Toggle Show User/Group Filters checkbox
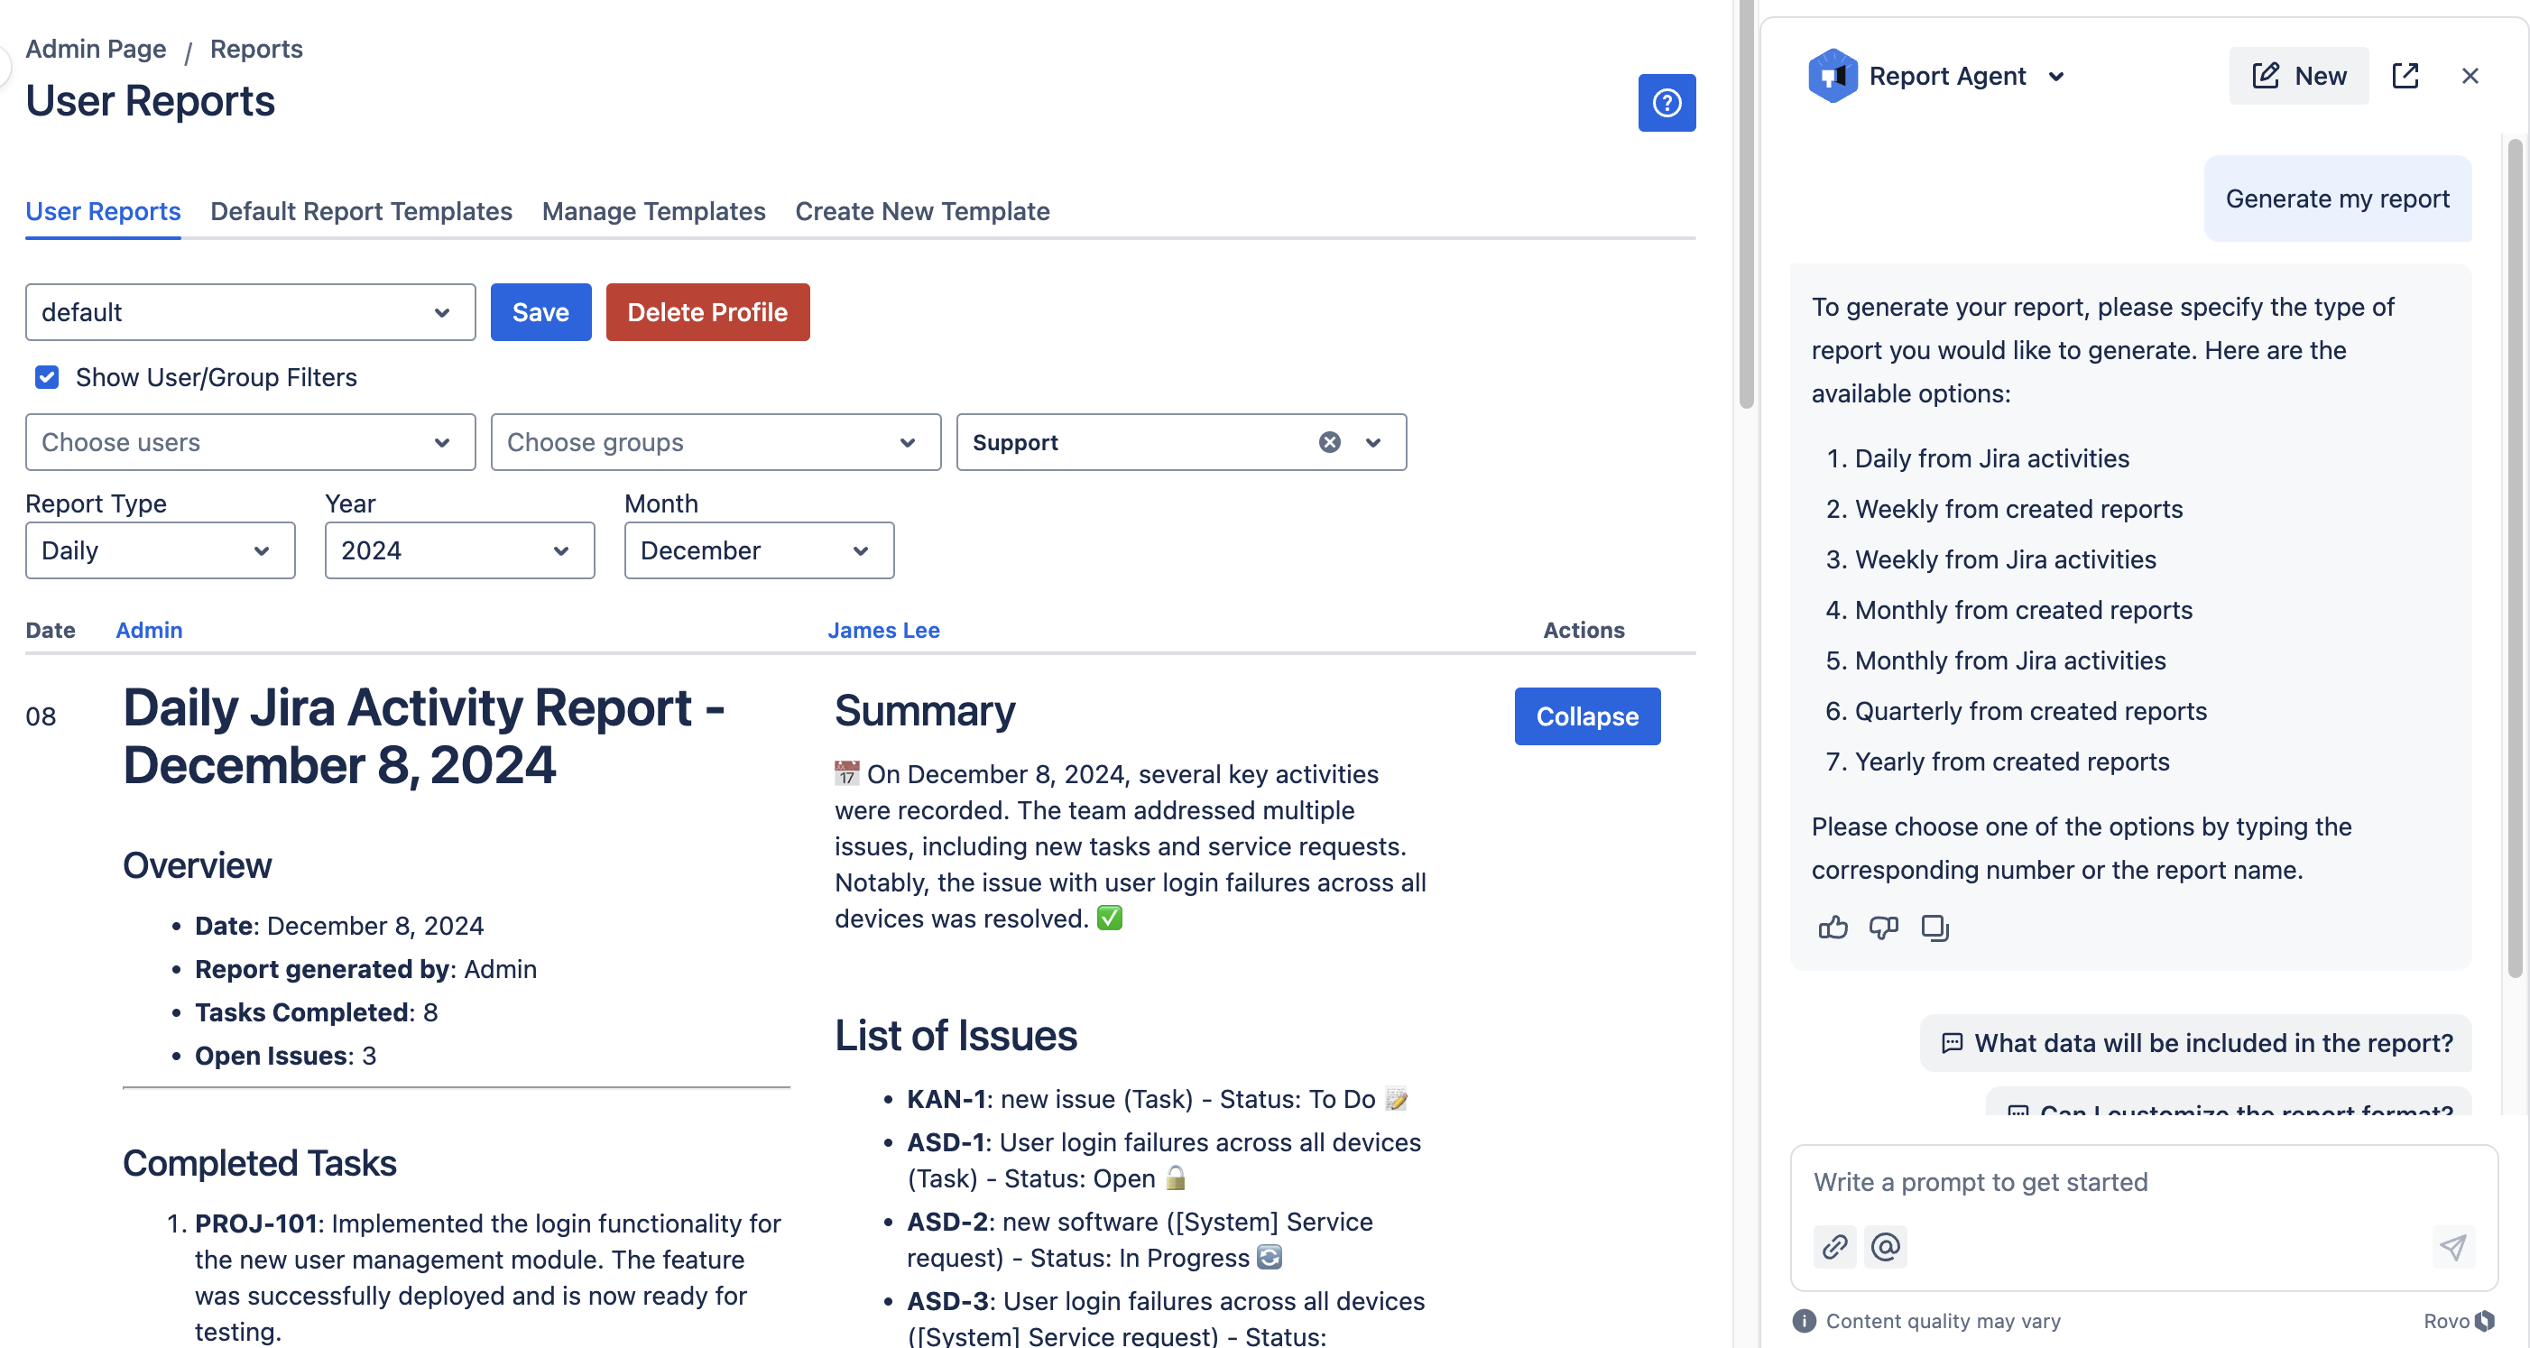The width and height of the screenshot is (2530, 1348). click(x=47, y=377)
